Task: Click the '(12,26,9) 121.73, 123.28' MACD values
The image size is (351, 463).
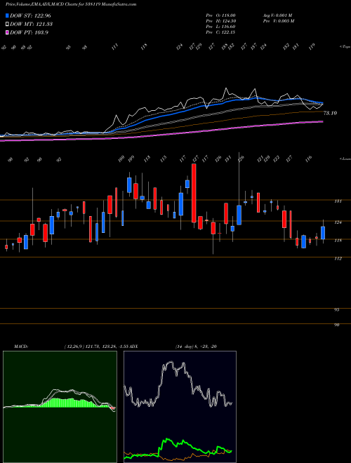Action: pyautogui.click(x=89, y=347)
